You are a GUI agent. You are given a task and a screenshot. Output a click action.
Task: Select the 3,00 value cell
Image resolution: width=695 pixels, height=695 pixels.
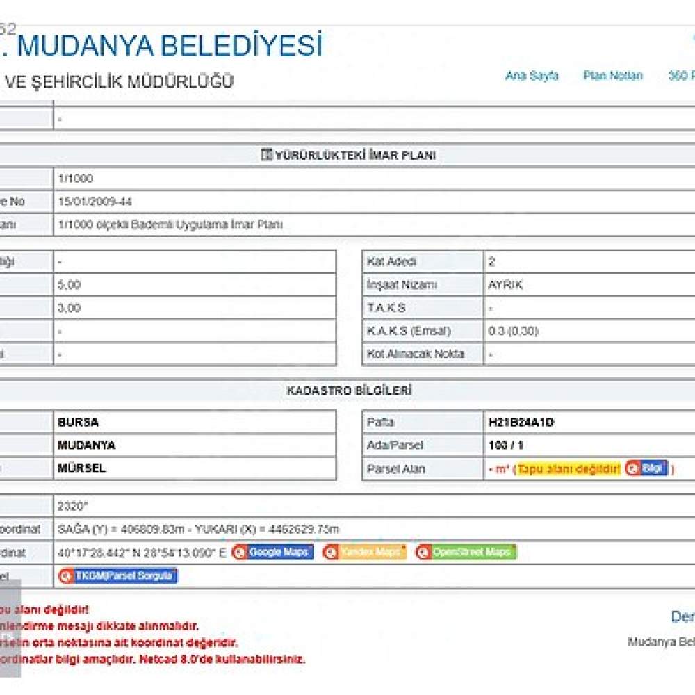(195, 308)
